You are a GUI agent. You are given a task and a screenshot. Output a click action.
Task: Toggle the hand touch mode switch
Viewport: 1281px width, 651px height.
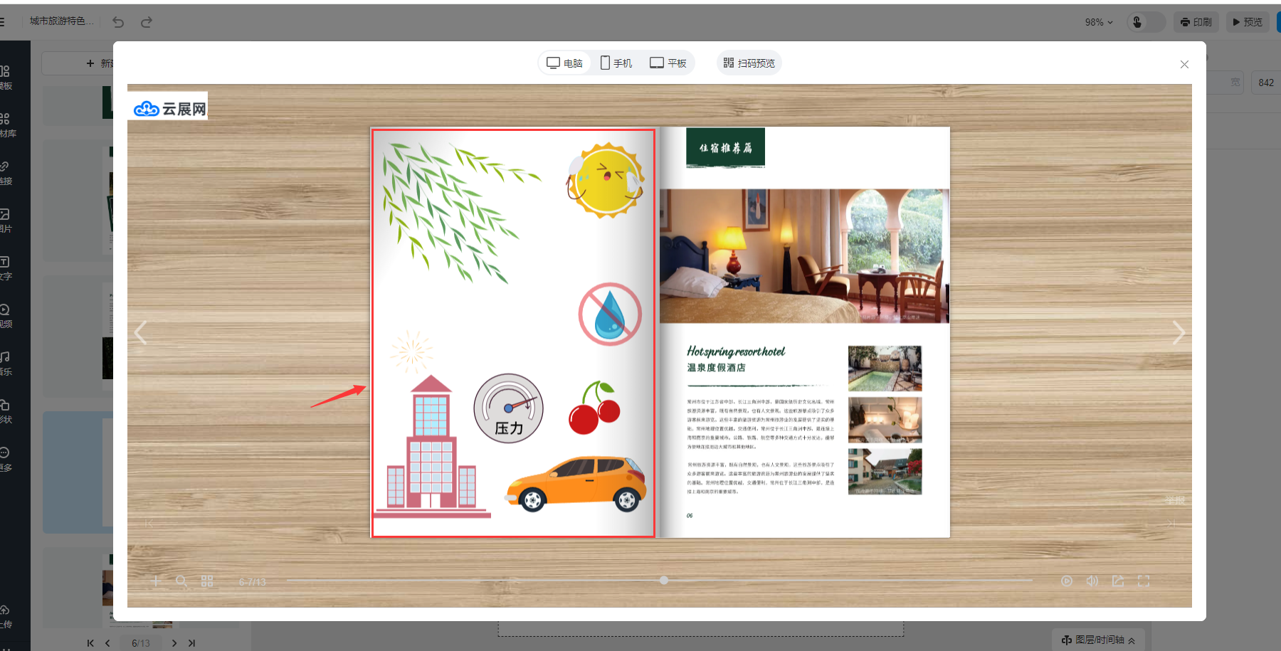(1145, 22)
